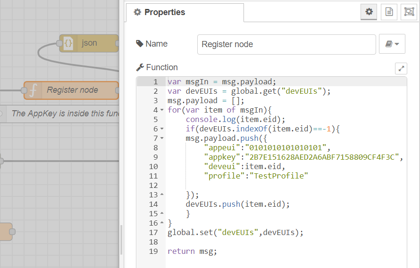Click the appeui value 0101010101010101

(x=286, y=147)
